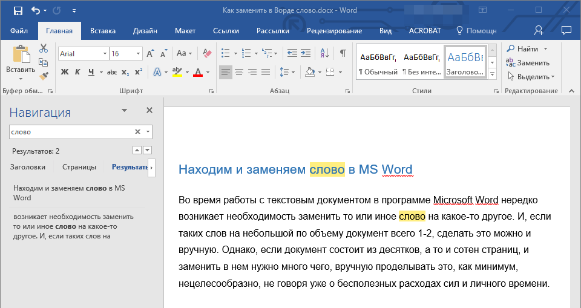Open the ACROBAT tab
The height and width of the screenshot is (308, 581).
(x=425, y=31)
